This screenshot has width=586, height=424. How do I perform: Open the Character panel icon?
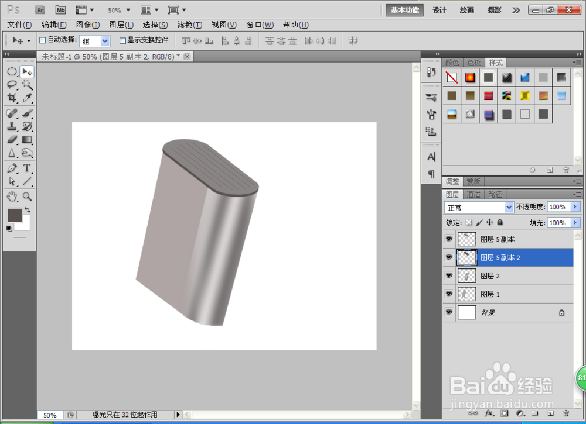(x=431, y=157)
